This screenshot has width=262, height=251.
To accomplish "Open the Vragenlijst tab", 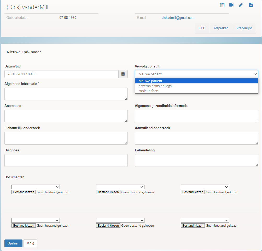I will coord(244,28).
